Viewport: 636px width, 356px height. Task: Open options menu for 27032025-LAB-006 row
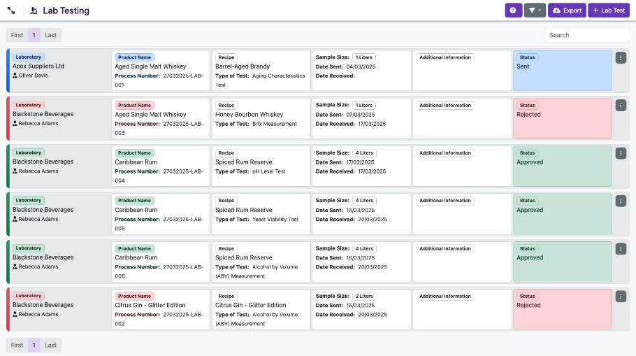[x=621, y=248]
